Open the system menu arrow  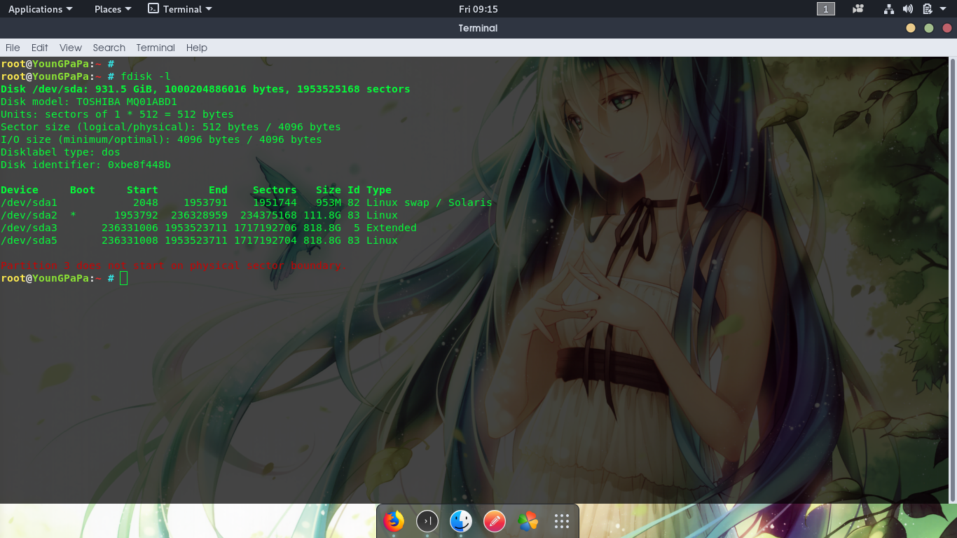(943, 9)
